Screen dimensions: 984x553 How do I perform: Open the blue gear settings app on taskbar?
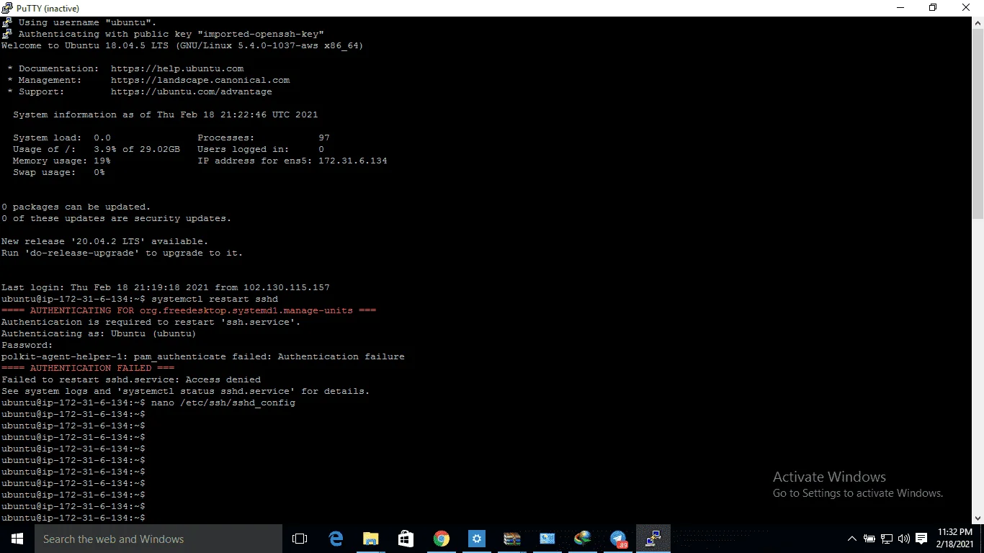(477, 539)
